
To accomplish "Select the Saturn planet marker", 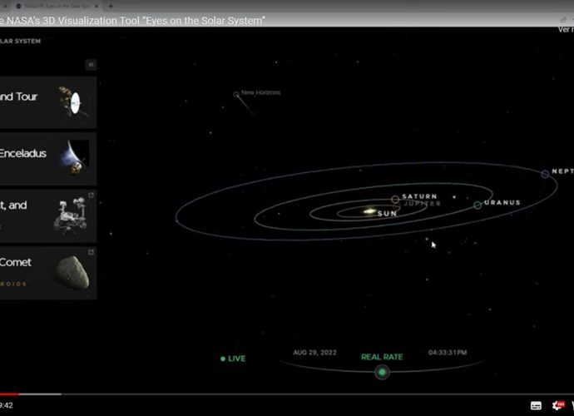I will (x=395, y=199).
